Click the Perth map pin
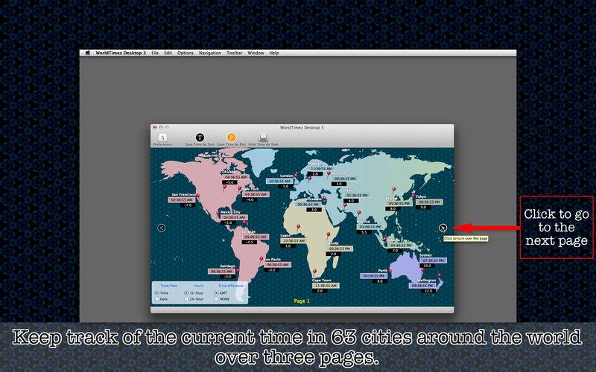 click(x=390, y=272)
